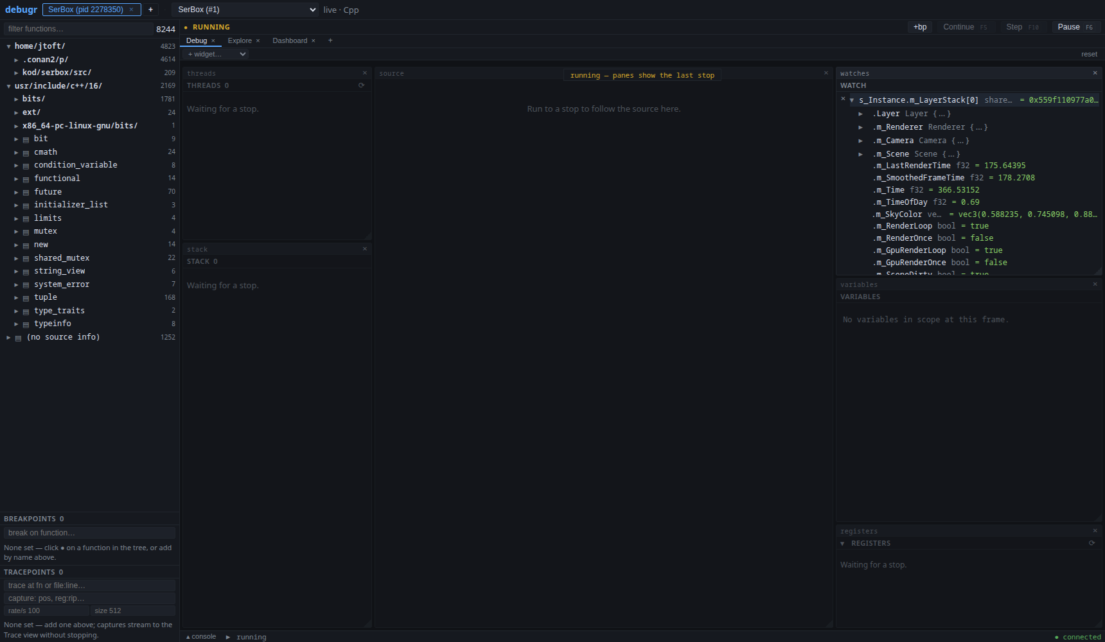Expand the cmath file entry
The width and height of the screenshot is (1105, 642).
[x=16, y=152]
